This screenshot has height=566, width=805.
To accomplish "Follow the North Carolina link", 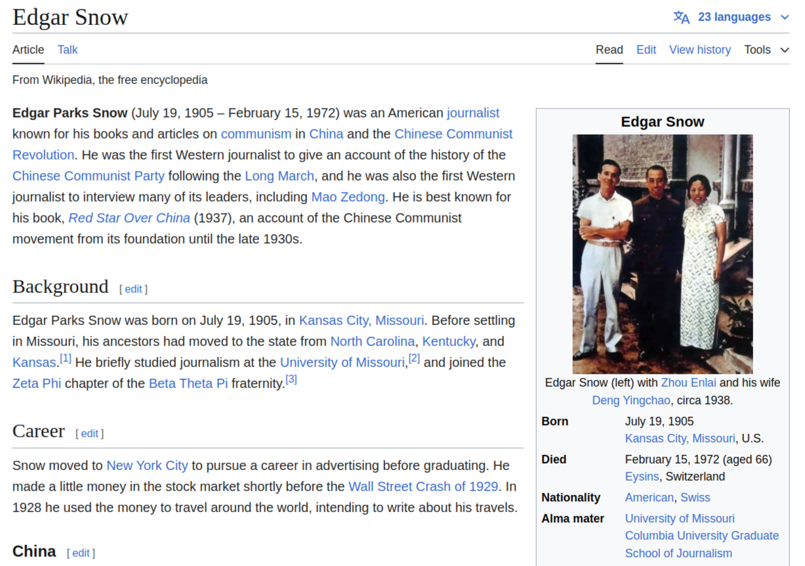I will (x=373, y=341).
